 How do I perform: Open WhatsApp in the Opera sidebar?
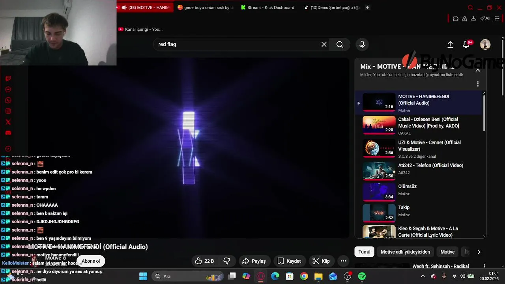[x=8, y=100]
